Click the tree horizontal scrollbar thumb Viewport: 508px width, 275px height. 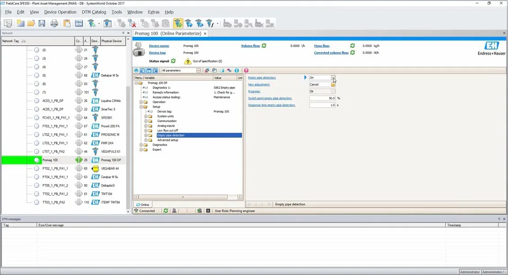(183, 197)
